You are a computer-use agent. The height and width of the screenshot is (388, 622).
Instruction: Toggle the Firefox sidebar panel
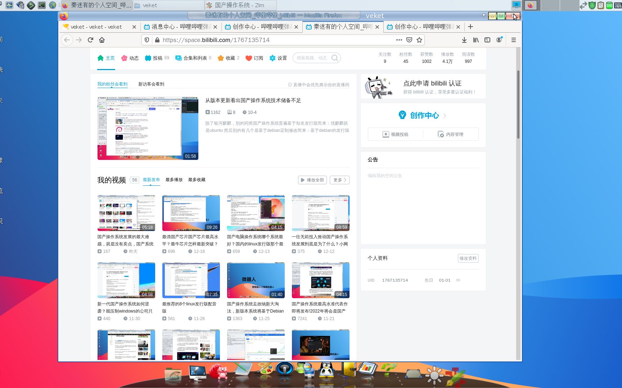487,40
